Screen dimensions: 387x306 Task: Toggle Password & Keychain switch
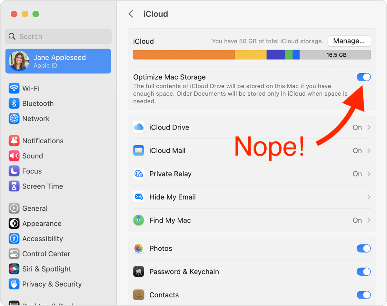click(x=363, y=272)
